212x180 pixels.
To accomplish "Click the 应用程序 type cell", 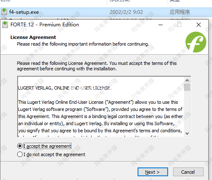I will pos(180,12).
